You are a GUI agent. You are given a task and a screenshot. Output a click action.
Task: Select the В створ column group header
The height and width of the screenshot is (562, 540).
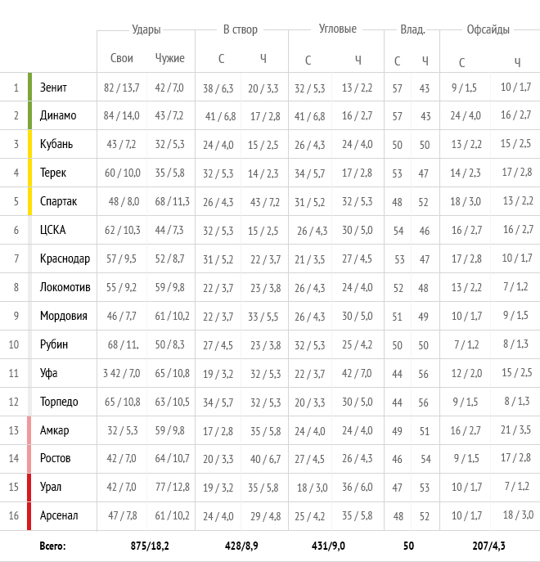pos(241,29)
